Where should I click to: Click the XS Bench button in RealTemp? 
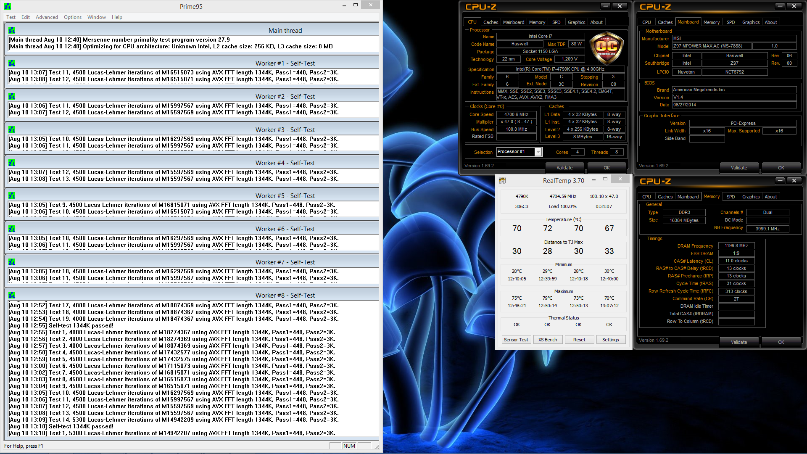548,340
